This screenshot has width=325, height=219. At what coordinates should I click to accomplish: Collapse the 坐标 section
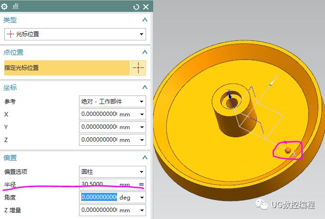[x=145, y=87]
